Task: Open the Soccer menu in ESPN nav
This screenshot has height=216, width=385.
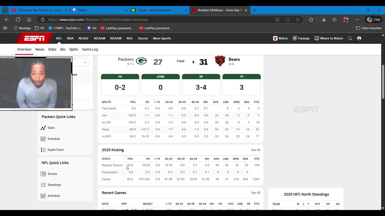Action: (143, 38)
